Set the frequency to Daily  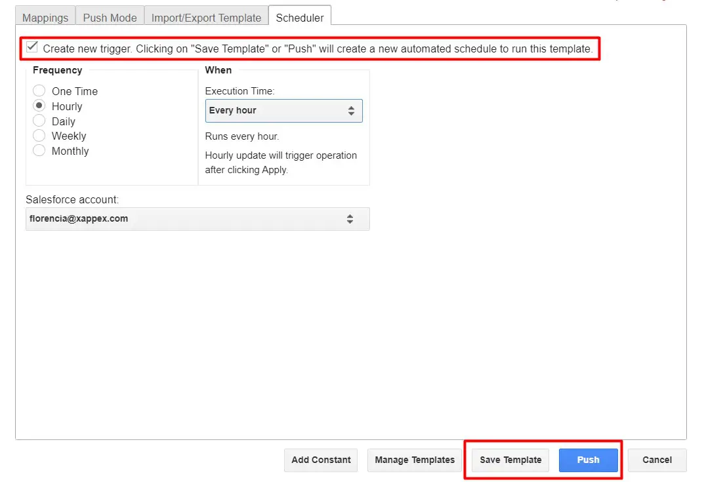(x=39, y=121)
